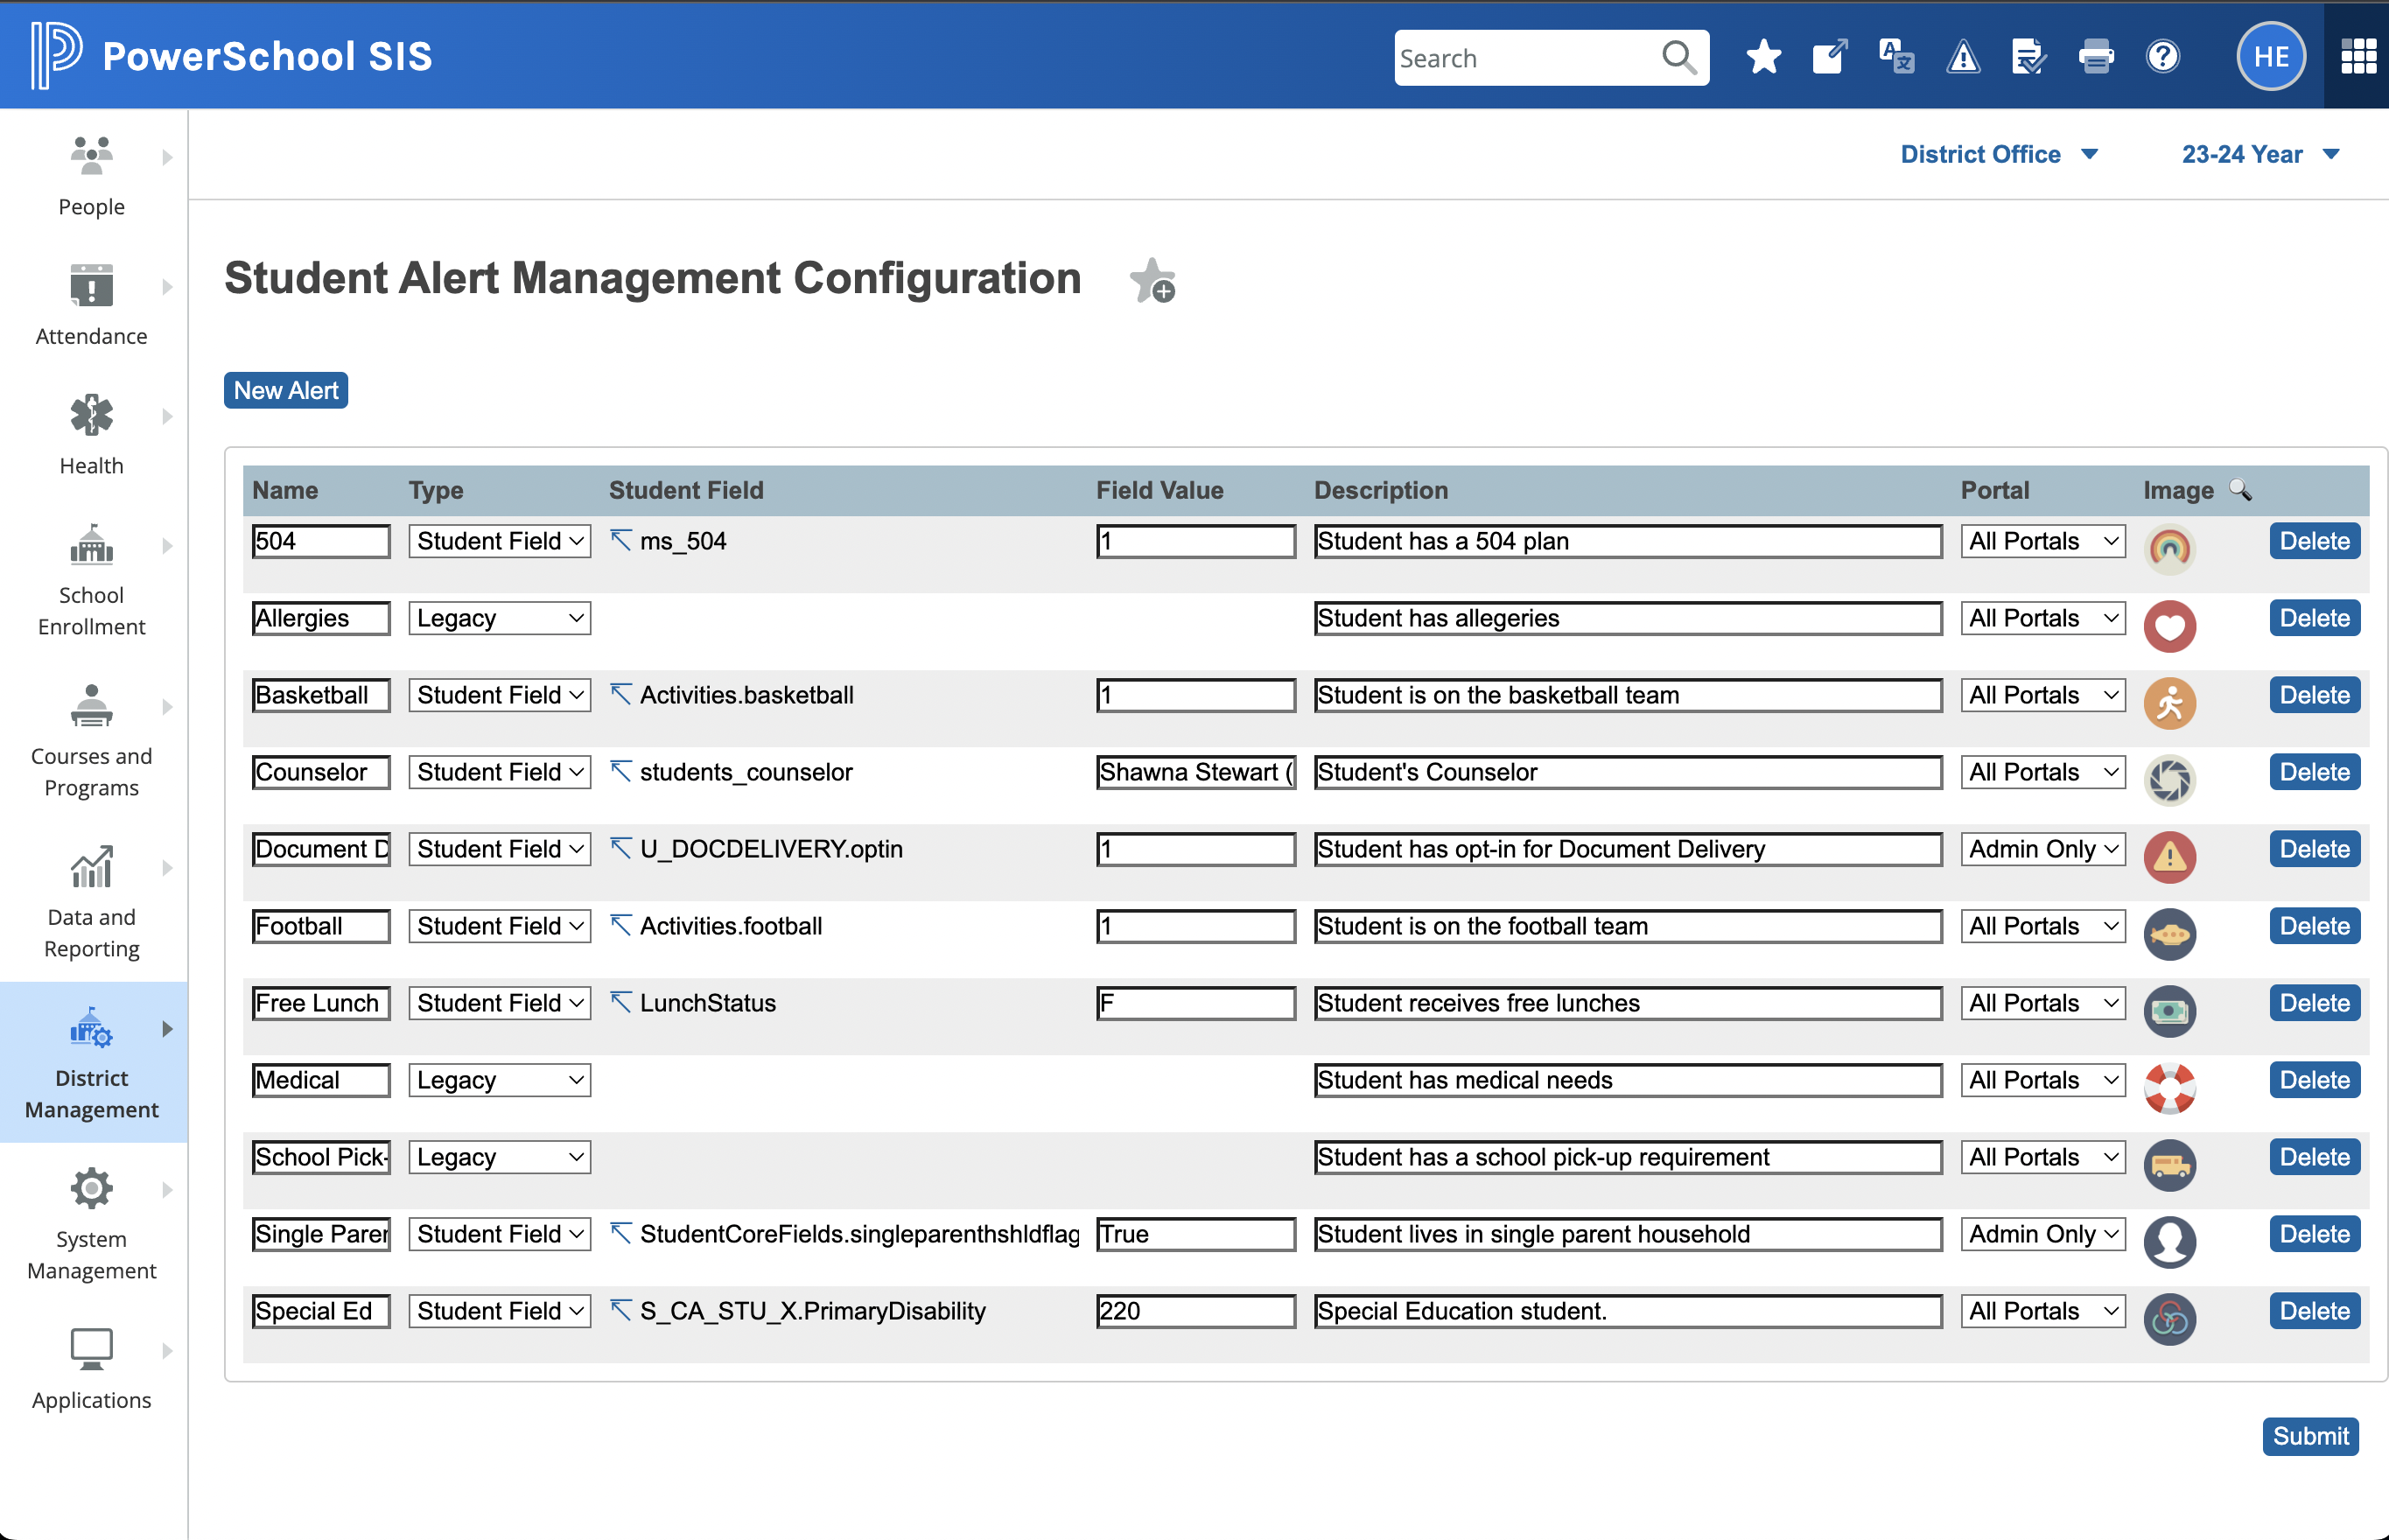Screen dimensions: 2389x1540
Task: Delete the Basketball alert
Action: 2314,695
